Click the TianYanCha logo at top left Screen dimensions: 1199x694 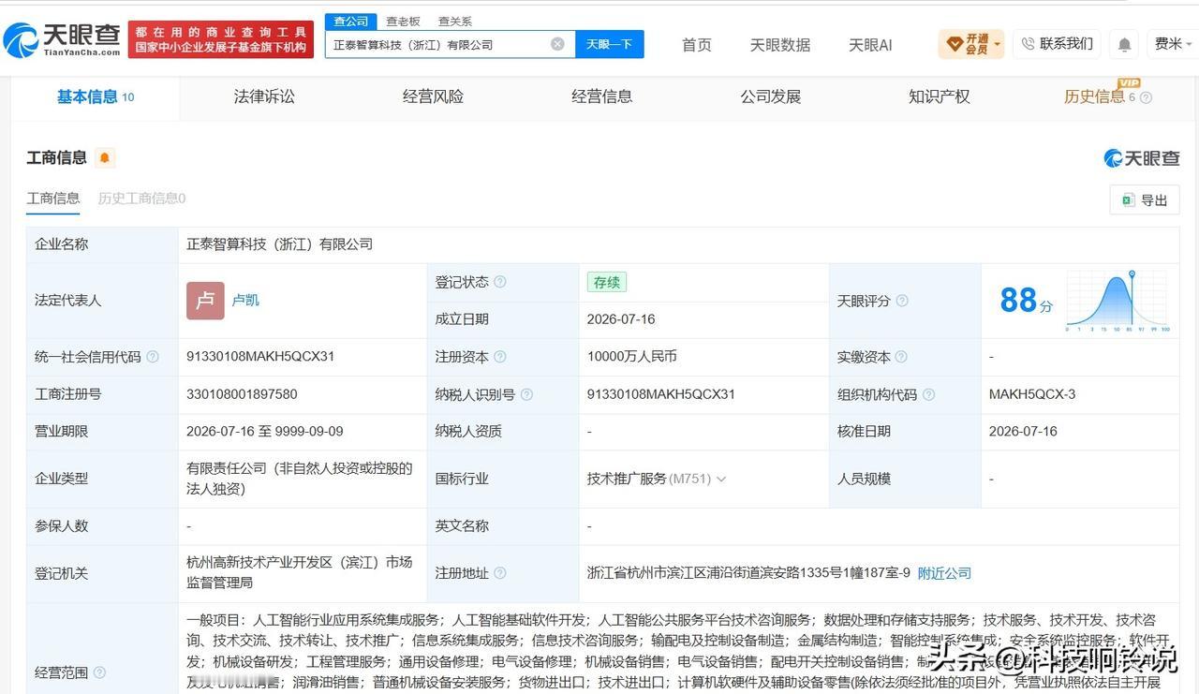click(62, 39)
